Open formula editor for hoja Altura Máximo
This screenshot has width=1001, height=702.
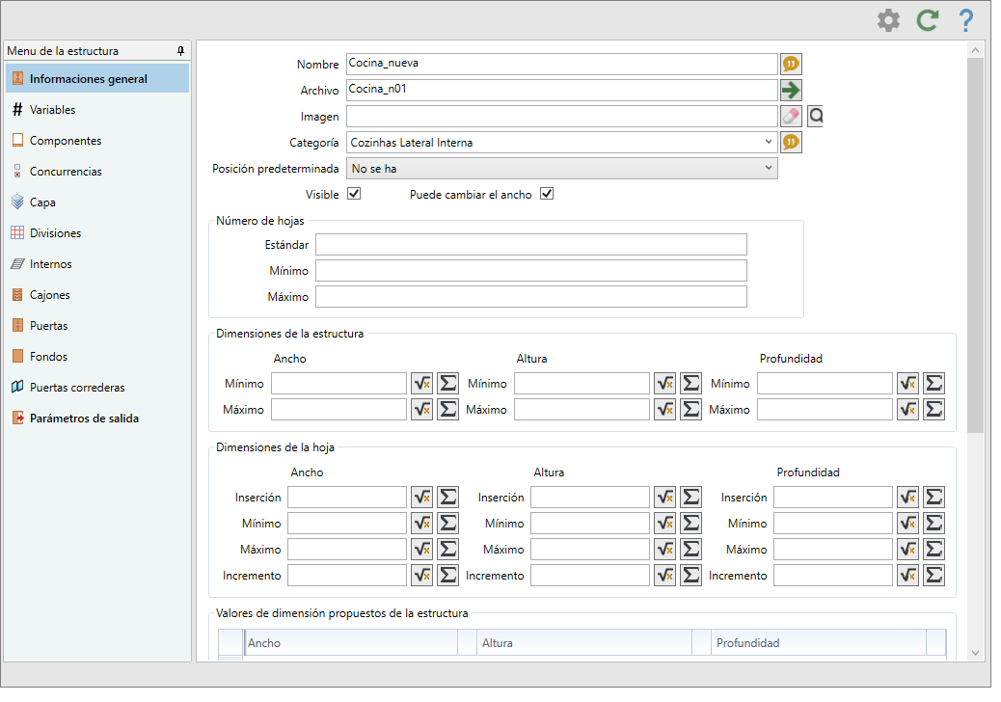(x=664, y=549)
